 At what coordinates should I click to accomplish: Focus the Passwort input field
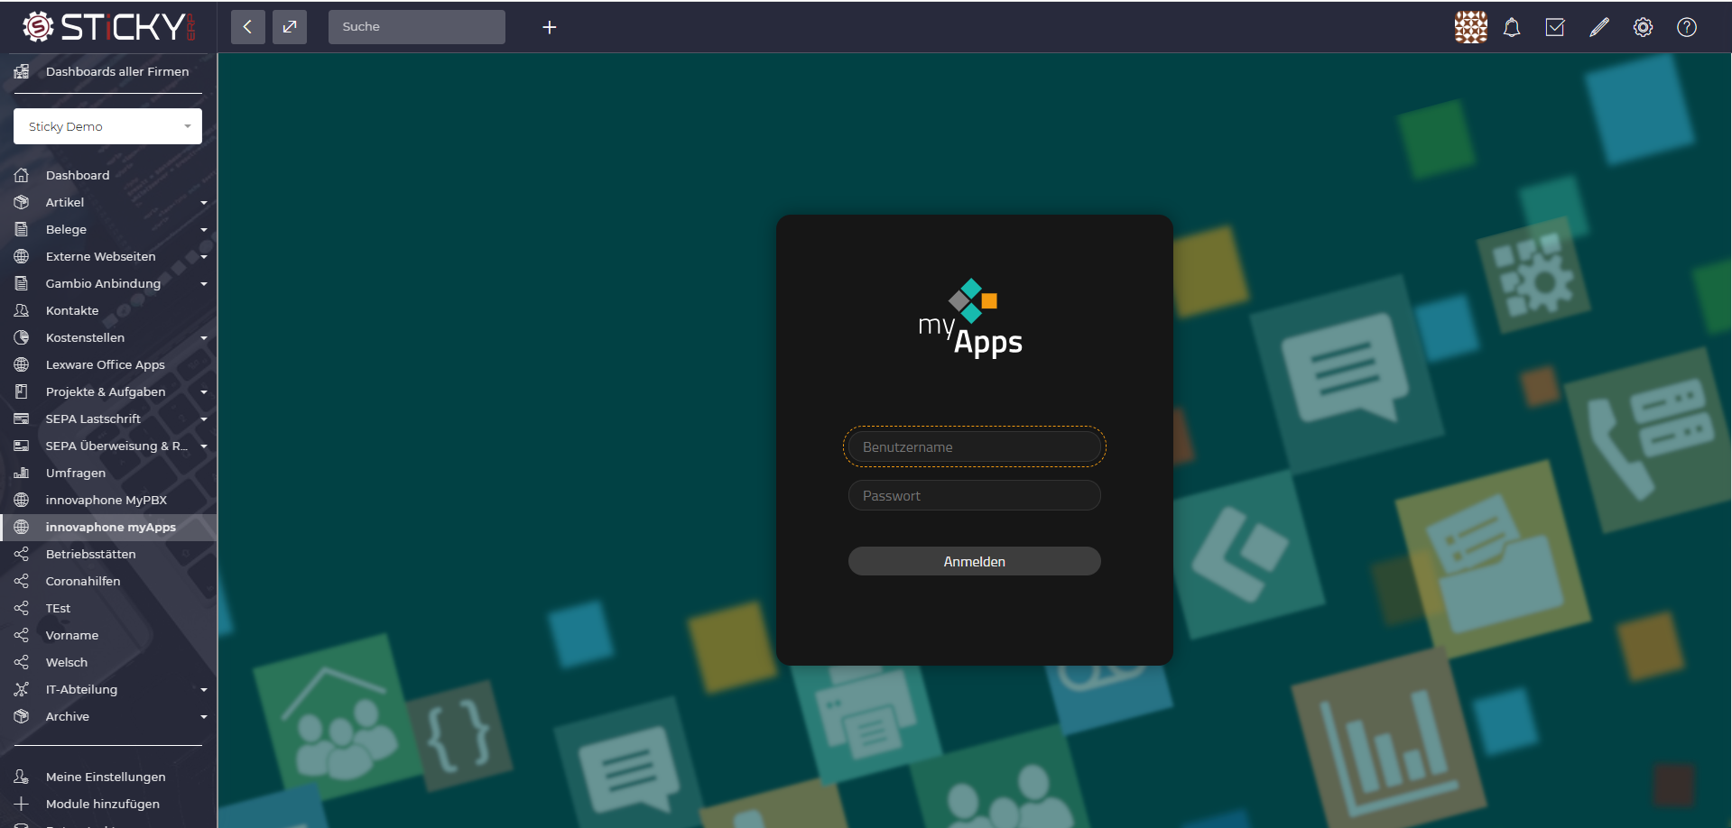coord(974,495)
